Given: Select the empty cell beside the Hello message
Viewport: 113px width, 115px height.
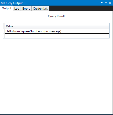Looking at the screenshot, I should [86, 31].
